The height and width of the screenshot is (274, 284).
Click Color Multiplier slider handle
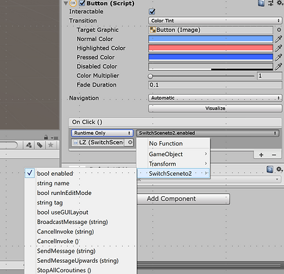pyautogui.click(x=150, y=76)
